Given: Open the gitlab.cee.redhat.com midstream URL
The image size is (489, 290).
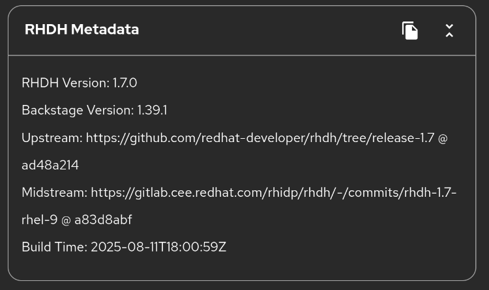Looking at the screenshot, I should click(261, 193).
